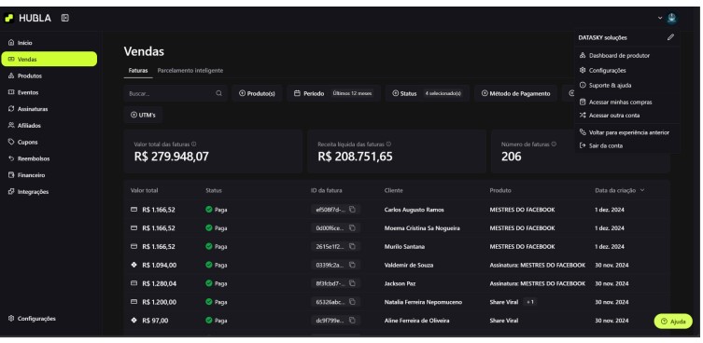Screen dimensions: 703x343
Task: Click client Murilo Santana
Action: click(404, 247)
